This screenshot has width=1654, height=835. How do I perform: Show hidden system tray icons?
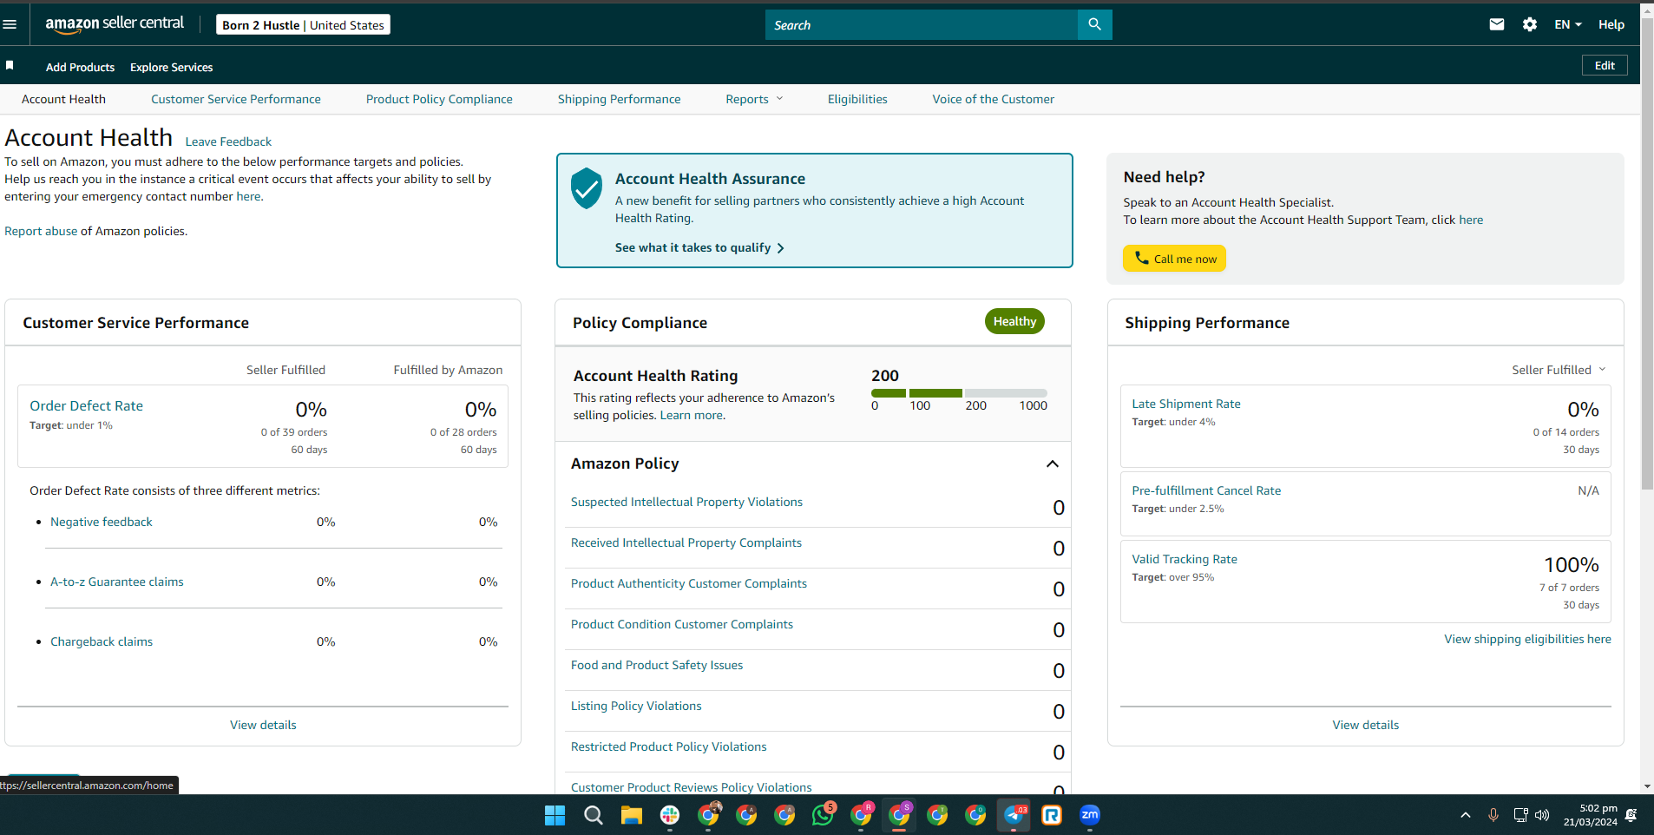pos(1466,815)
